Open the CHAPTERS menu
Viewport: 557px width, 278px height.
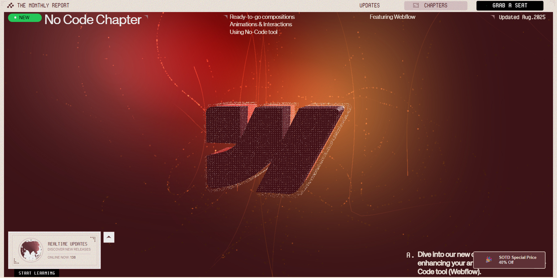point(436,6)
